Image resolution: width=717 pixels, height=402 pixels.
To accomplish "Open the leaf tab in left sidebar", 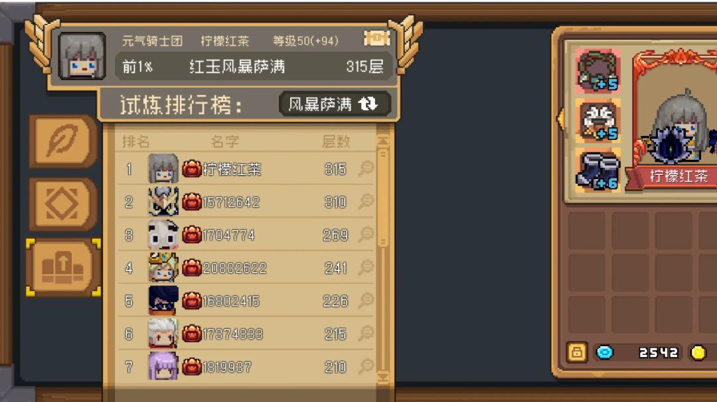I will 63,141.
